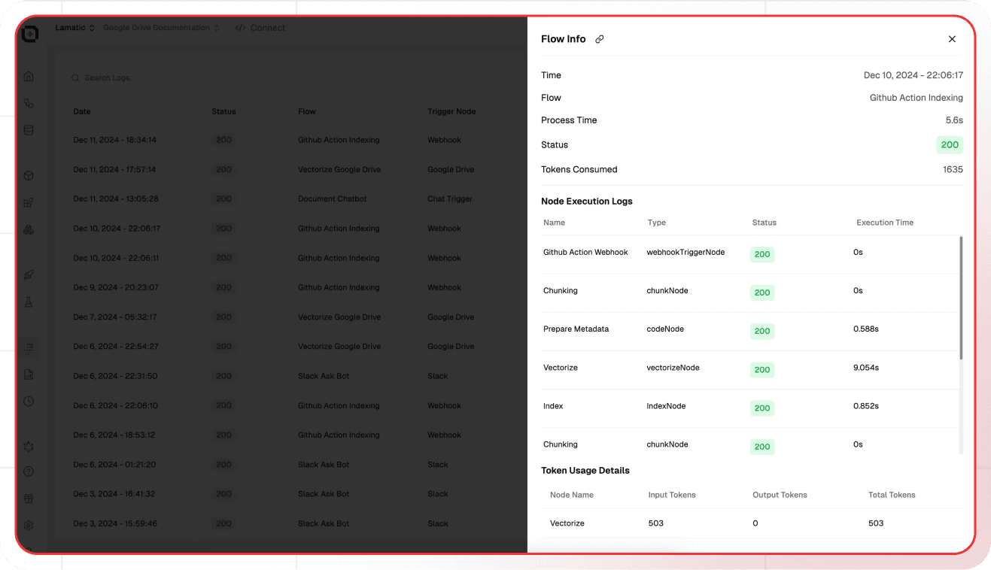Click the green 200 status badge beside Status
Screen dimensions: 991x570
[950, 145]
